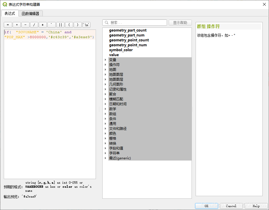Focus the 搜索 function search field

[x=135, y=23]
